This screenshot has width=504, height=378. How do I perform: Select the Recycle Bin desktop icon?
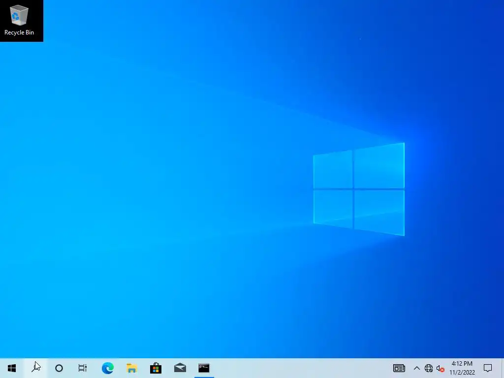pos(19,20)
